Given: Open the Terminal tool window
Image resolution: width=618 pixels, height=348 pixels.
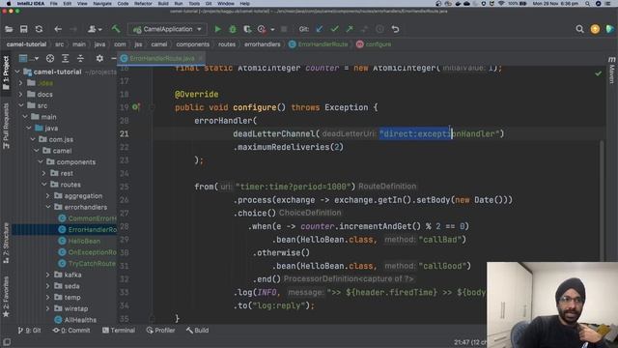Looking at the screenshot, I should (119, 331).
